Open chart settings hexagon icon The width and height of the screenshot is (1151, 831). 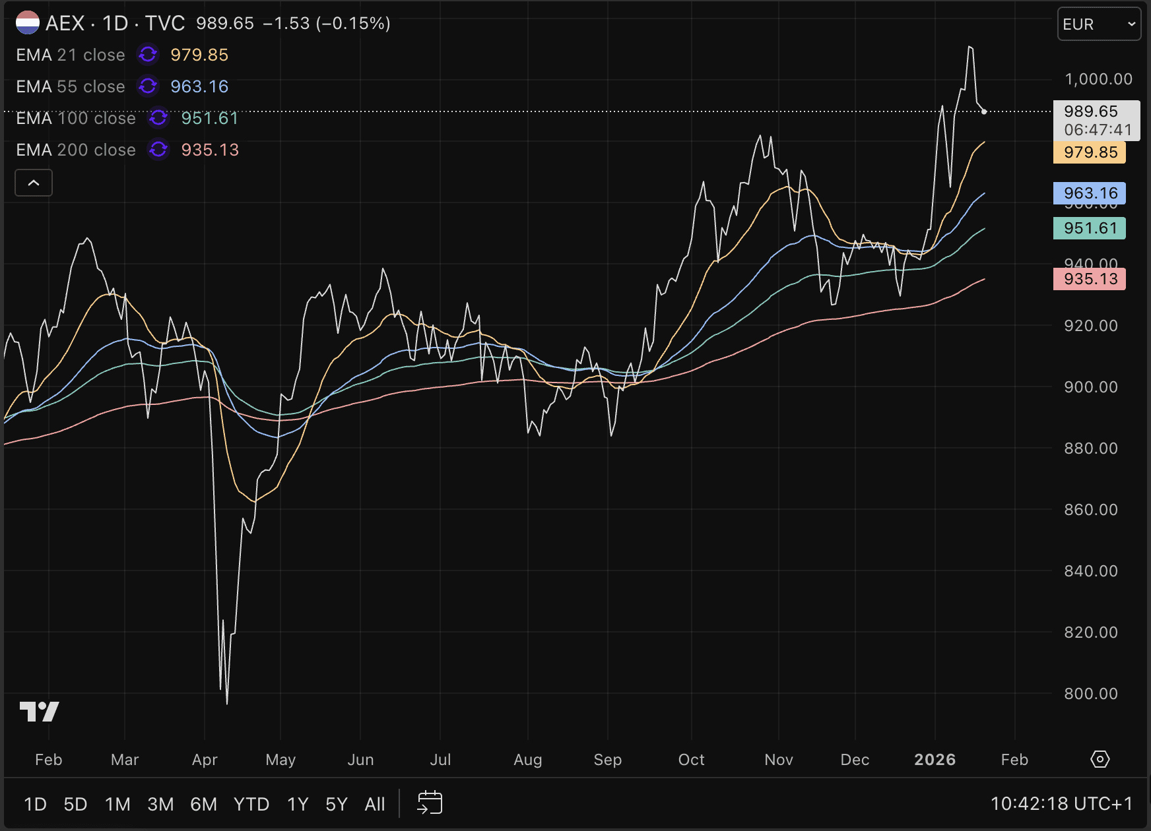pyautogui.click(x=1100, y=759)
